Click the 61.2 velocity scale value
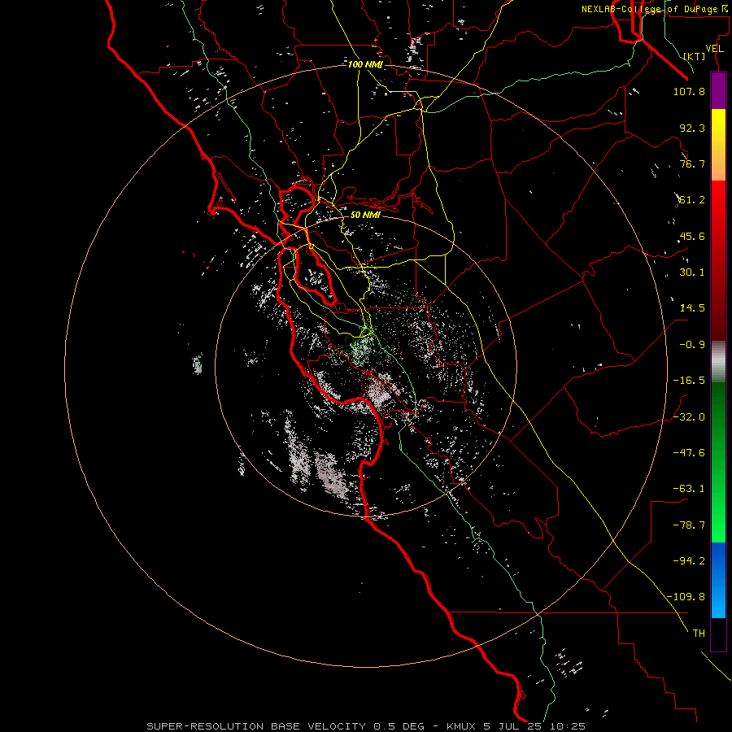Image resolution: width=732 pixels, height=732 pixels. (x=692, y=200)
